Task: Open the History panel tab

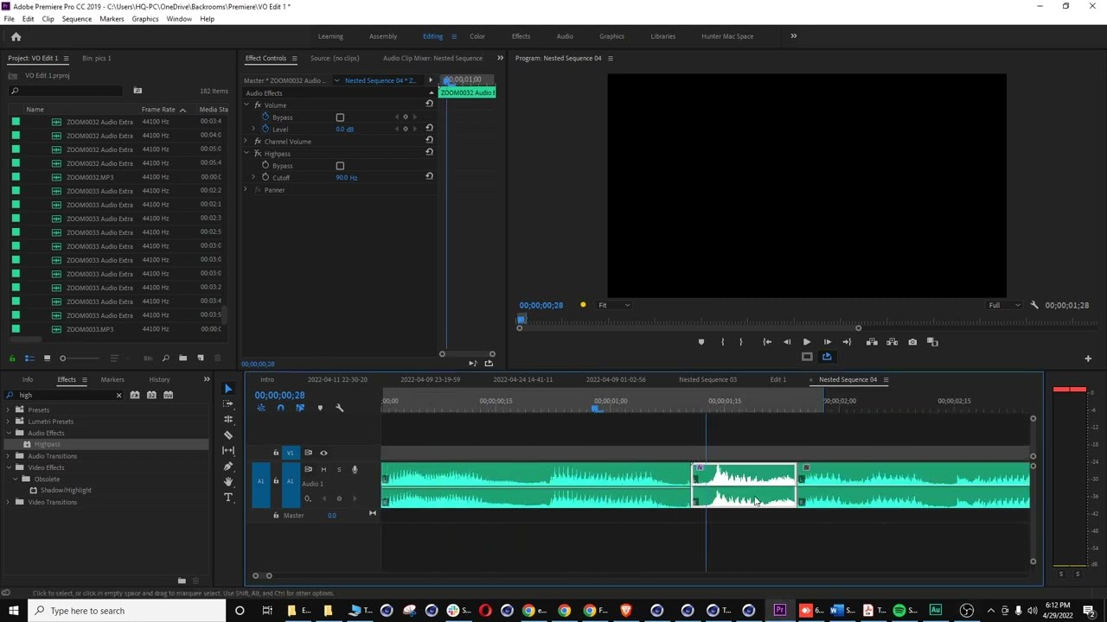Action: click(x=159, y=379)
